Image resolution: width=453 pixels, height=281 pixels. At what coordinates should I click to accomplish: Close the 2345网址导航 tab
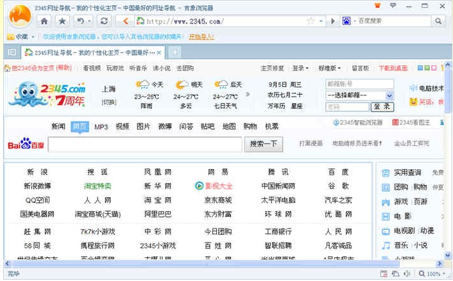click(x=159, y=52)
